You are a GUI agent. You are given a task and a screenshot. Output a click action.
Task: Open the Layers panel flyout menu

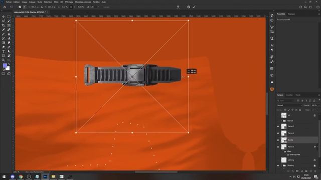coord(319,95)
